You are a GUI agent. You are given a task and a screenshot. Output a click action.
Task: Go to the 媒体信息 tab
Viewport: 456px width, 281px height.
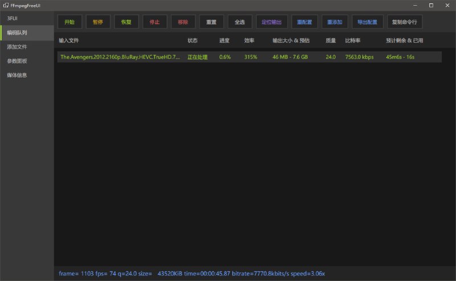17,75
